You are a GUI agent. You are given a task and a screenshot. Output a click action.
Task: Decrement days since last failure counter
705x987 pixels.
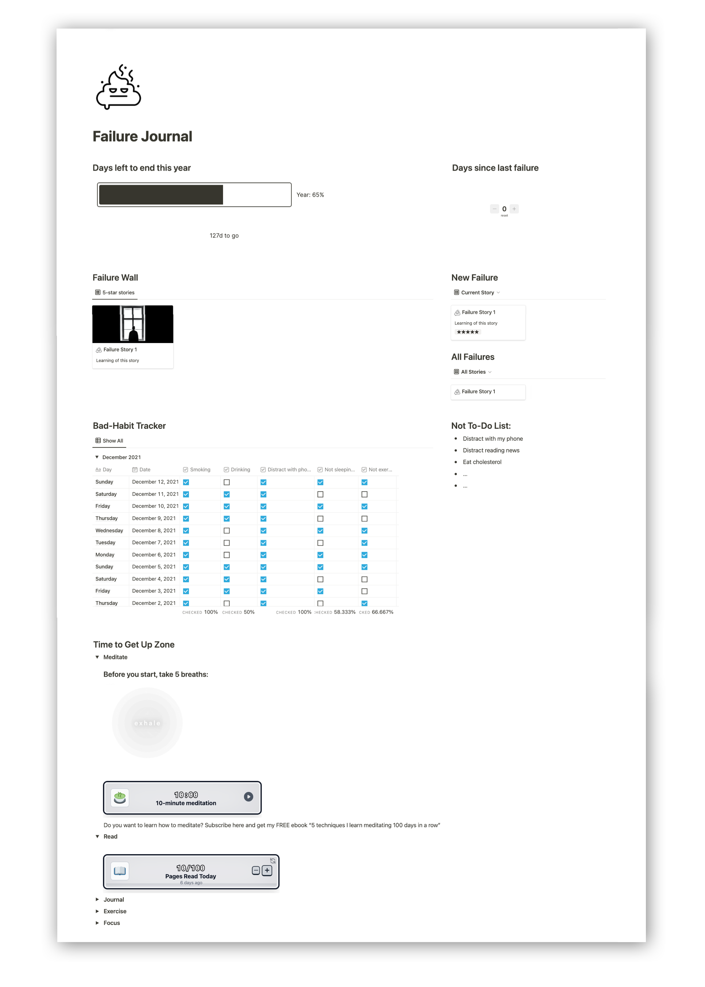click(x=494, y=209)
